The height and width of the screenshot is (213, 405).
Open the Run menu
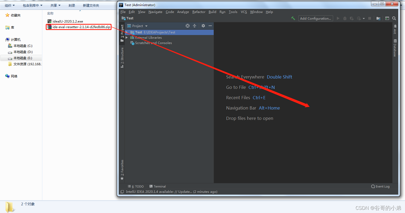pos(222,12)
